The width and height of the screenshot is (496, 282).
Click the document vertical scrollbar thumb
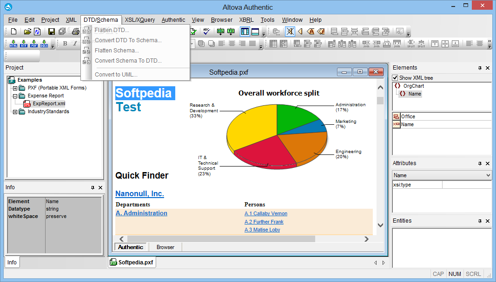click(x=380, y=101)
